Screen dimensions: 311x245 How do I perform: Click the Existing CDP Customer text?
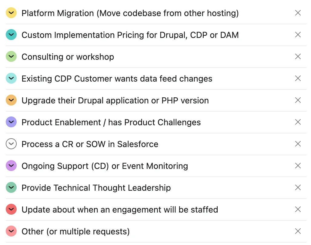[117, 78]
